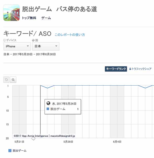Screen dimensions: 154x158
Task: Open the 日本 country dropdown
Action: coord(46,46)
